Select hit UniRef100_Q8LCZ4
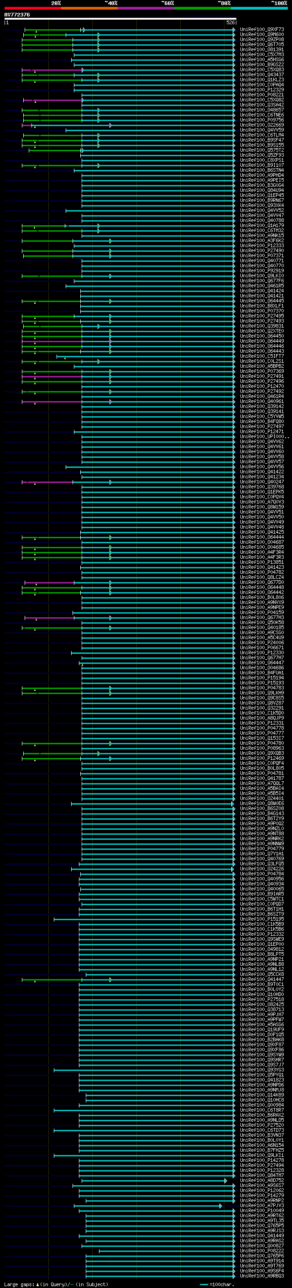Viewport: 292px width, 1288px height. point(261,578)
